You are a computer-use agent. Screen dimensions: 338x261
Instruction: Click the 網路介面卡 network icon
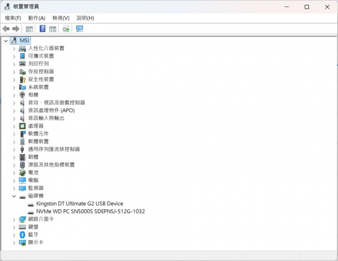click(x=22, y=219)
